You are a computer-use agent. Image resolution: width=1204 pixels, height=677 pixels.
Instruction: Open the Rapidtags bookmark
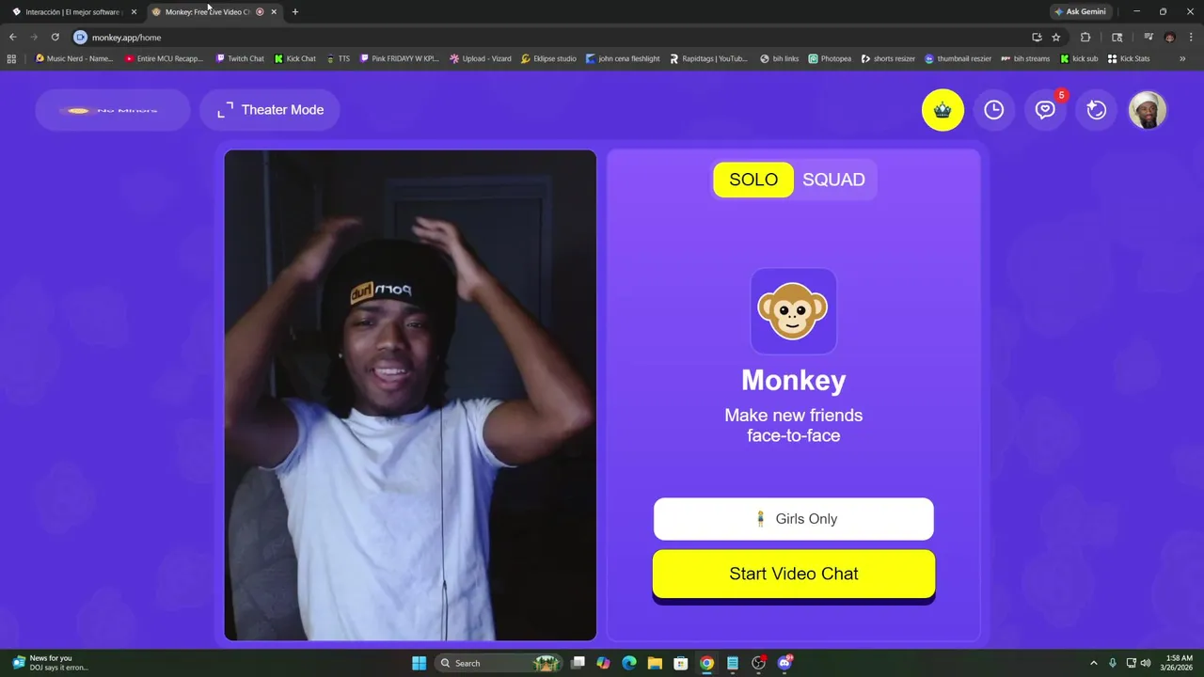pyautogui.click(x=709, y=58)
